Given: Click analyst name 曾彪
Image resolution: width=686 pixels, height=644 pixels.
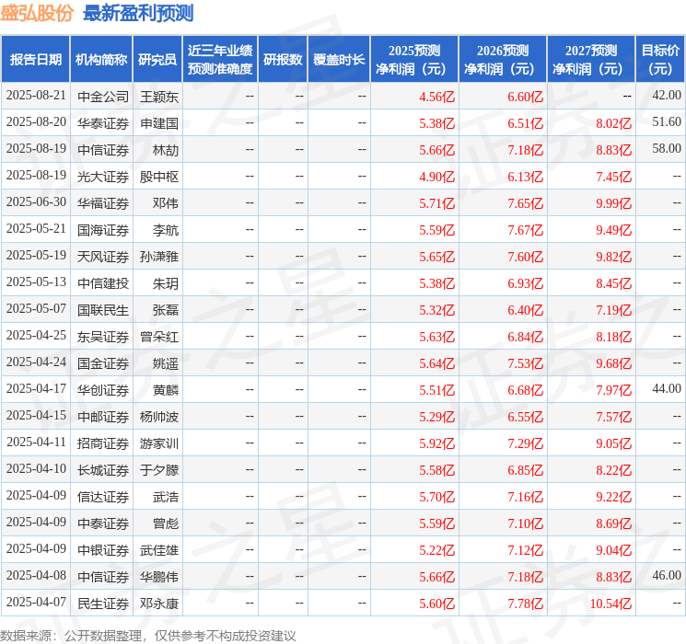Looking at the screenshot, I should pyautogui.click(x=166, y=523).
